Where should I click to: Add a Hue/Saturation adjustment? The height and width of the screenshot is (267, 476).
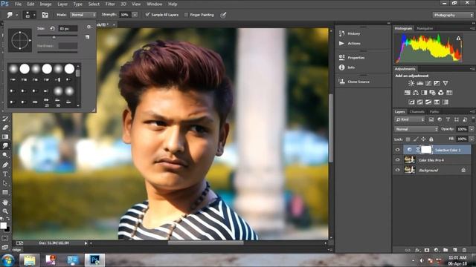click(408, 93)
